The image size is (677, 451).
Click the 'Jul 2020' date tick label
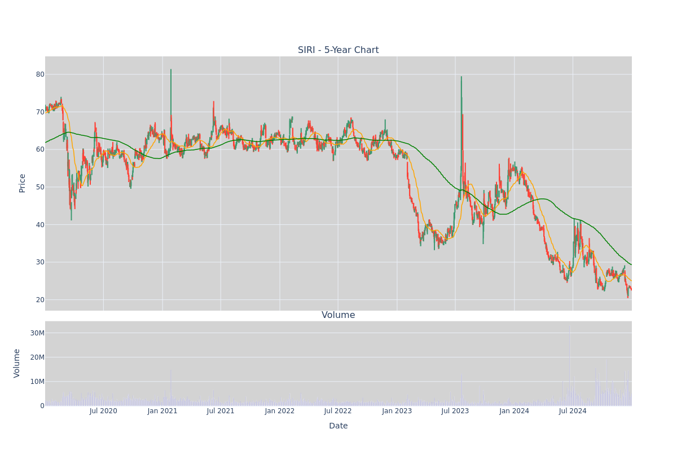pos(103,411)
